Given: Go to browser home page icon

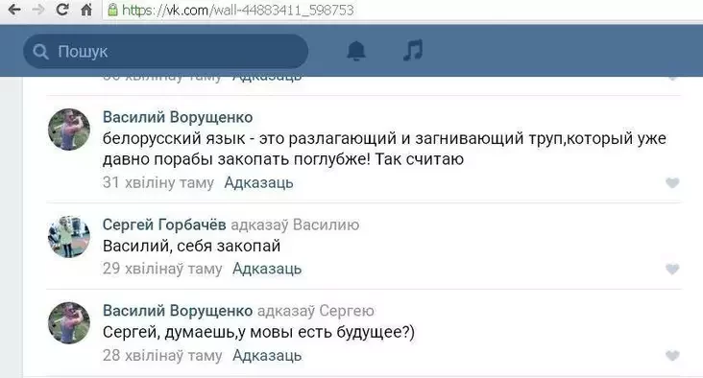Looking at the screenshot, I should point(86,10).
